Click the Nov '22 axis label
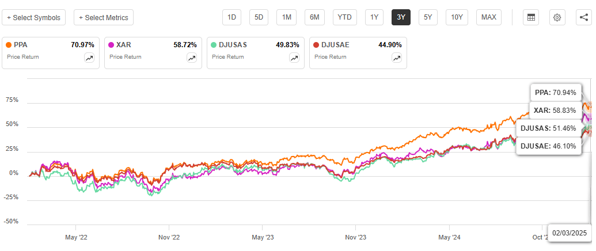 point(169,237)
